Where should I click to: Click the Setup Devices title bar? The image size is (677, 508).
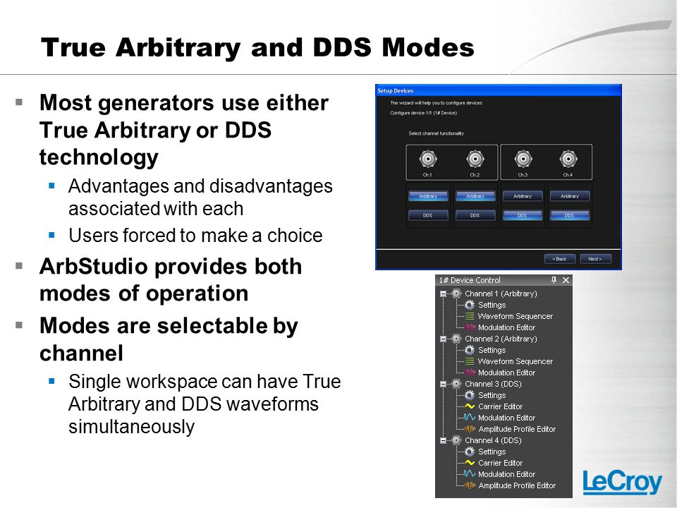pyautogui.click(x=499, y=91)
